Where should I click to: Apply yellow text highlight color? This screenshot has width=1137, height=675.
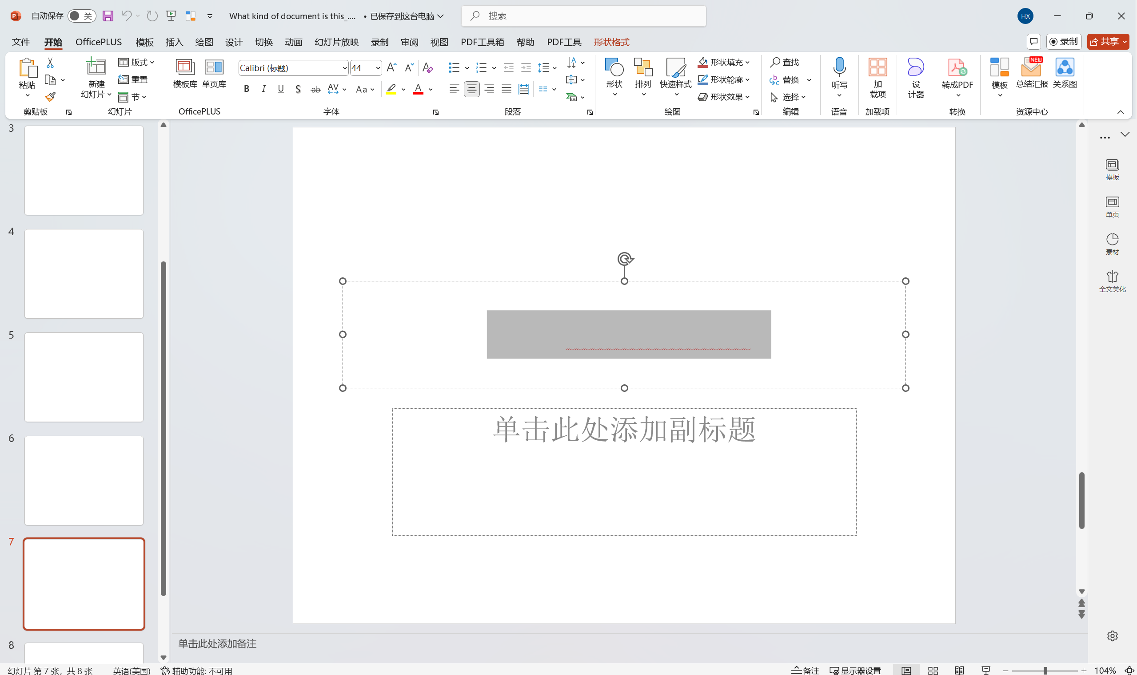pos(391,89)
